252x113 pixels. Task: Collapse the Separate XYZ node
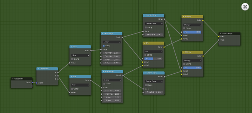(38, 69)
